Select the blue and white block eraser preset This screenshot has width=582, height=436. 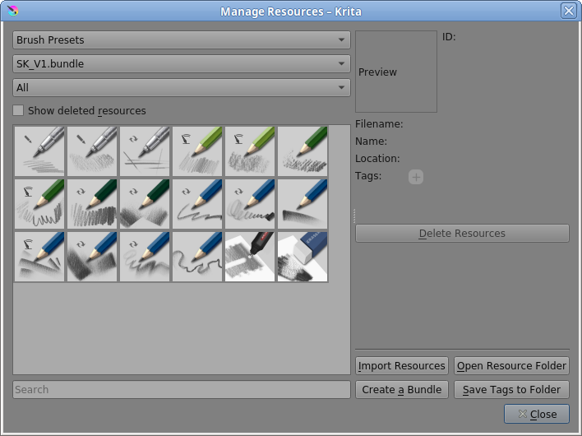click(x=303, y=257)
